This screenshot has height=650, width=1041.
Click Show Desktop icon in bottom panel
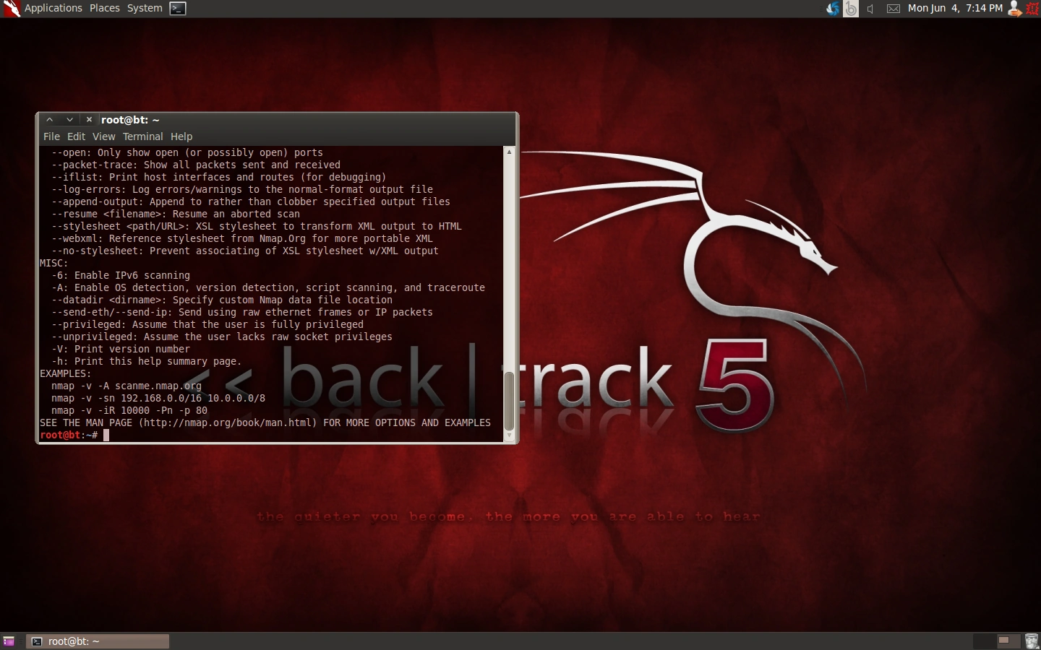(x=9, y=641)
